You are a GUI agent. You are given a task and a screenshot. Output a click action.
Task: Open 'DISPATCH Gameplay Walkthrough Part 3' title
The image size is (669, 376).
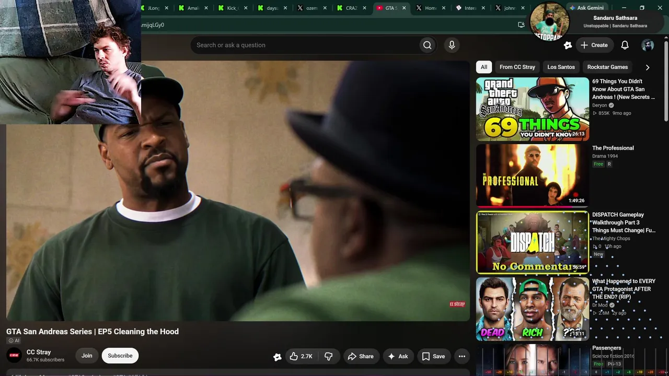coord(624,222)
